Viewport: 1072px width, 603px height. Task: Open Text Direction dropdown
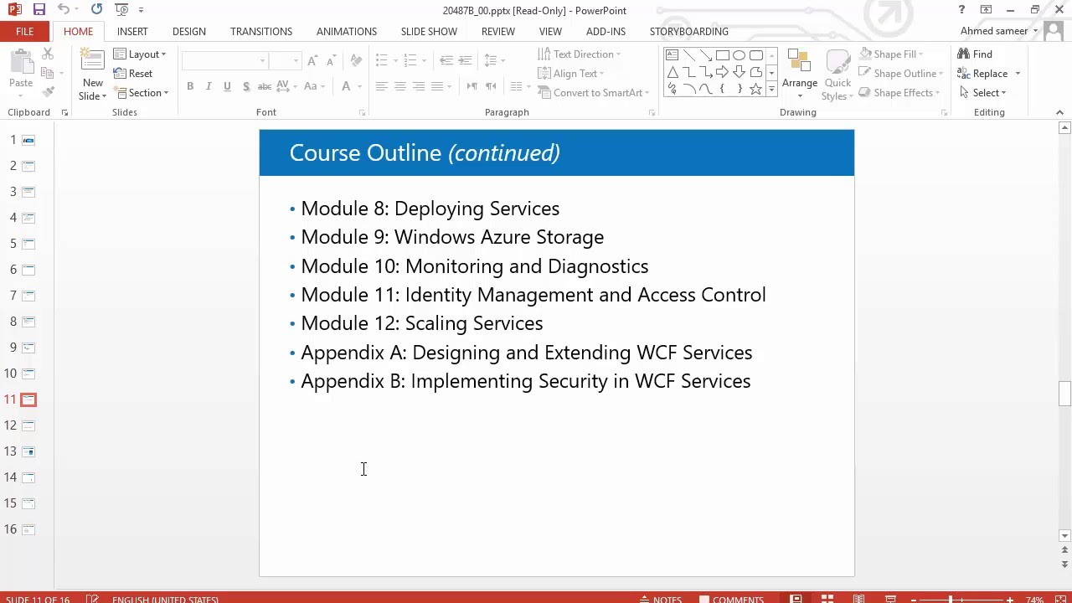pos(579,54)
